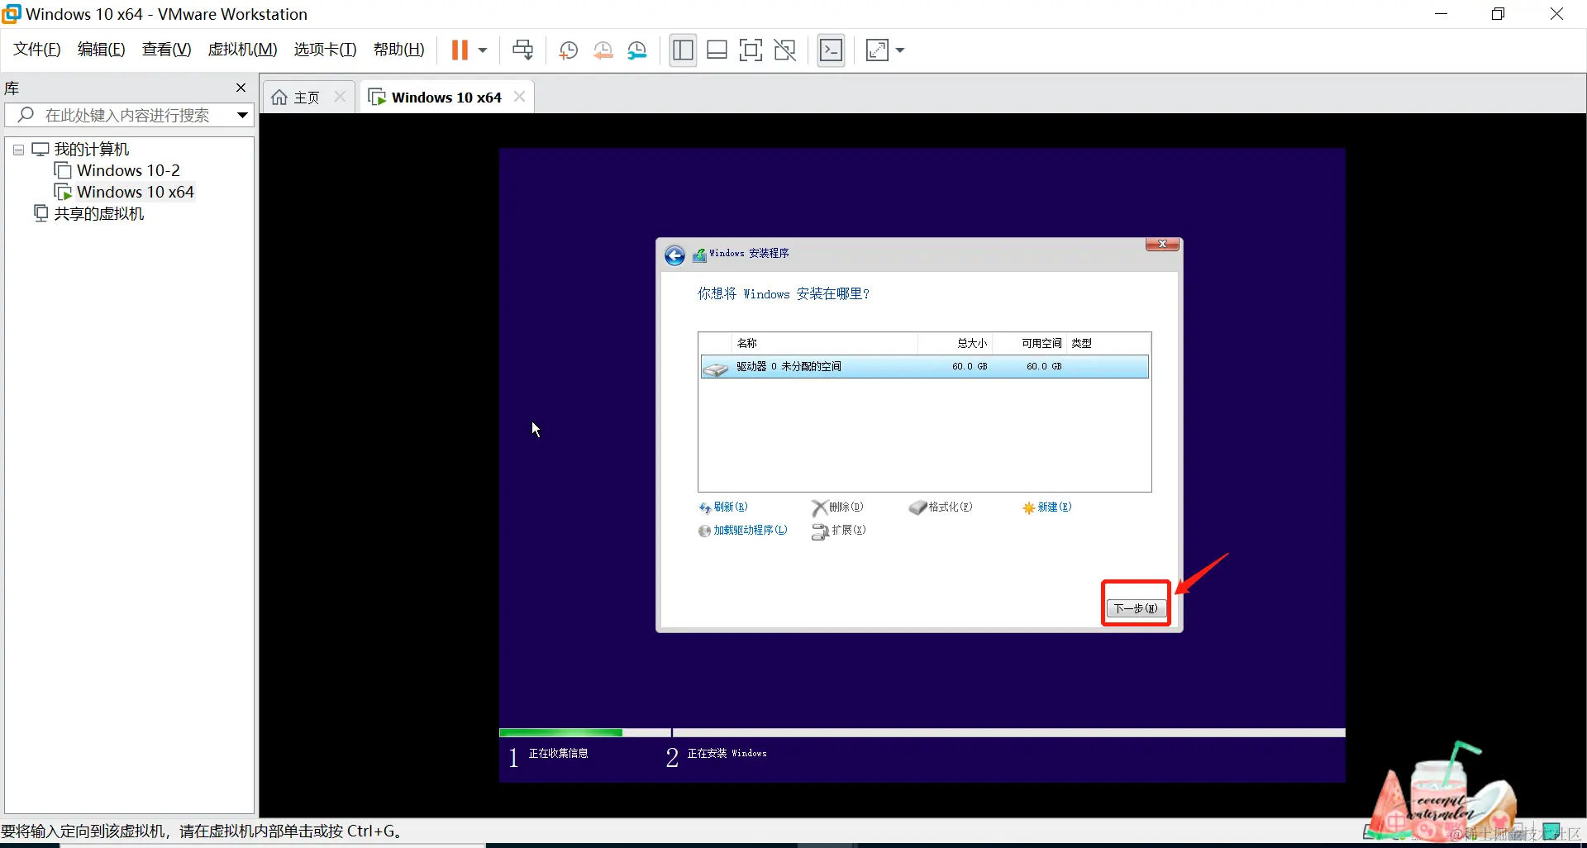Open the 虚拟机(M) menu

[242, 50]
